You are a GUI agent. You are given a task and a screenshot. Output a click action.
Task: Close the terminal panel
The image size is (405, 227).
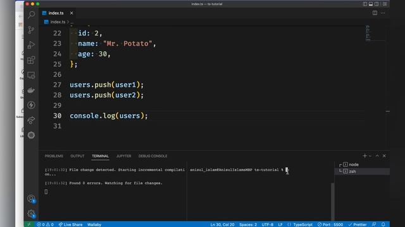384,156
